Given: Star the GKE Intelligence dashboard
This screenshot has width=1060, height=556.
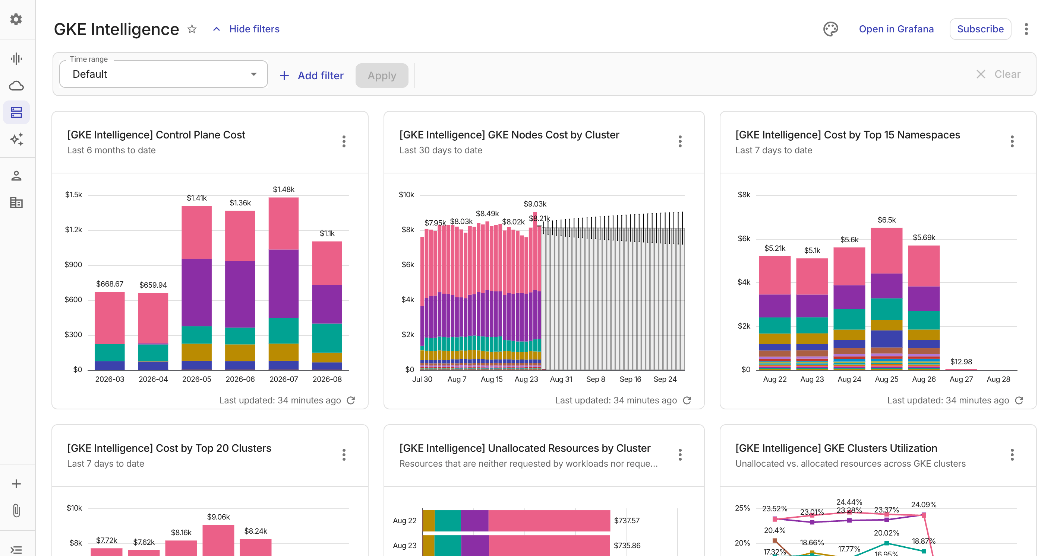Looking at the screenshot, I should [192, 29].
